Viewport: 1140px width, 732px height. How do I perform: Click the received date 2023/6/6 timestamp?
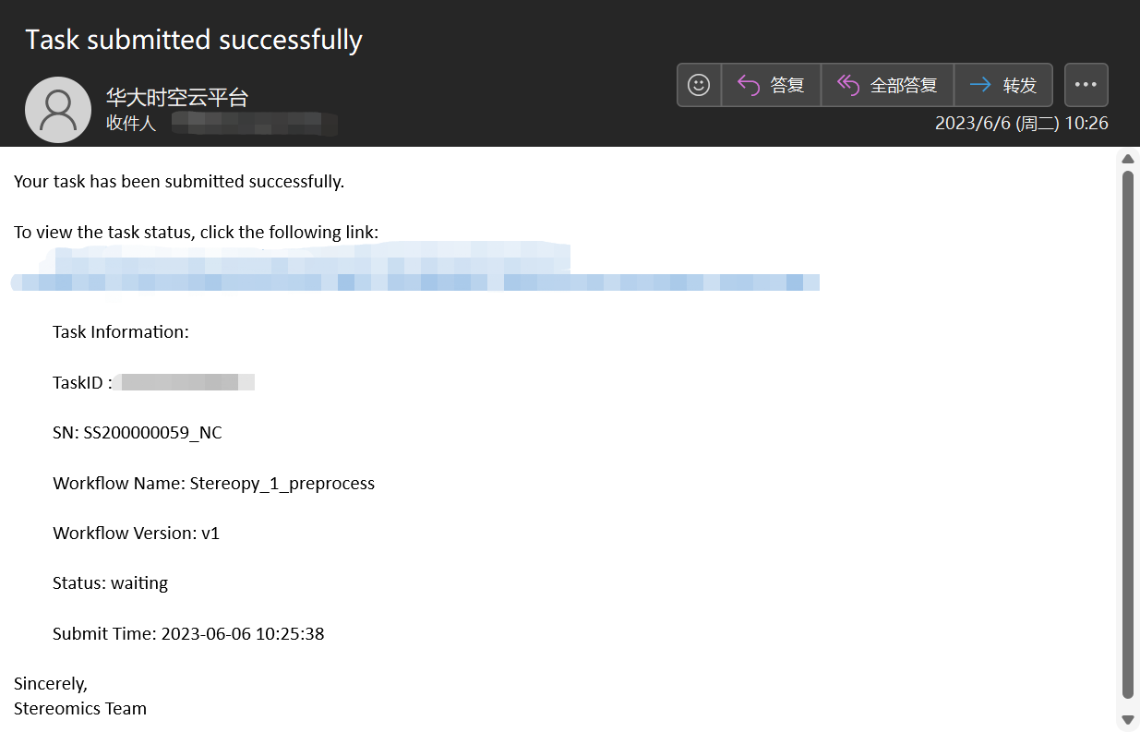click(x=1021, y=123)
